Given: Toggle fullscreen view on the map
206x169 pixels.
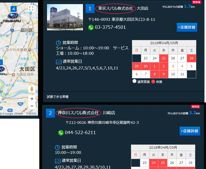Looking at the screenshot, I should click(x=31, y=8).
